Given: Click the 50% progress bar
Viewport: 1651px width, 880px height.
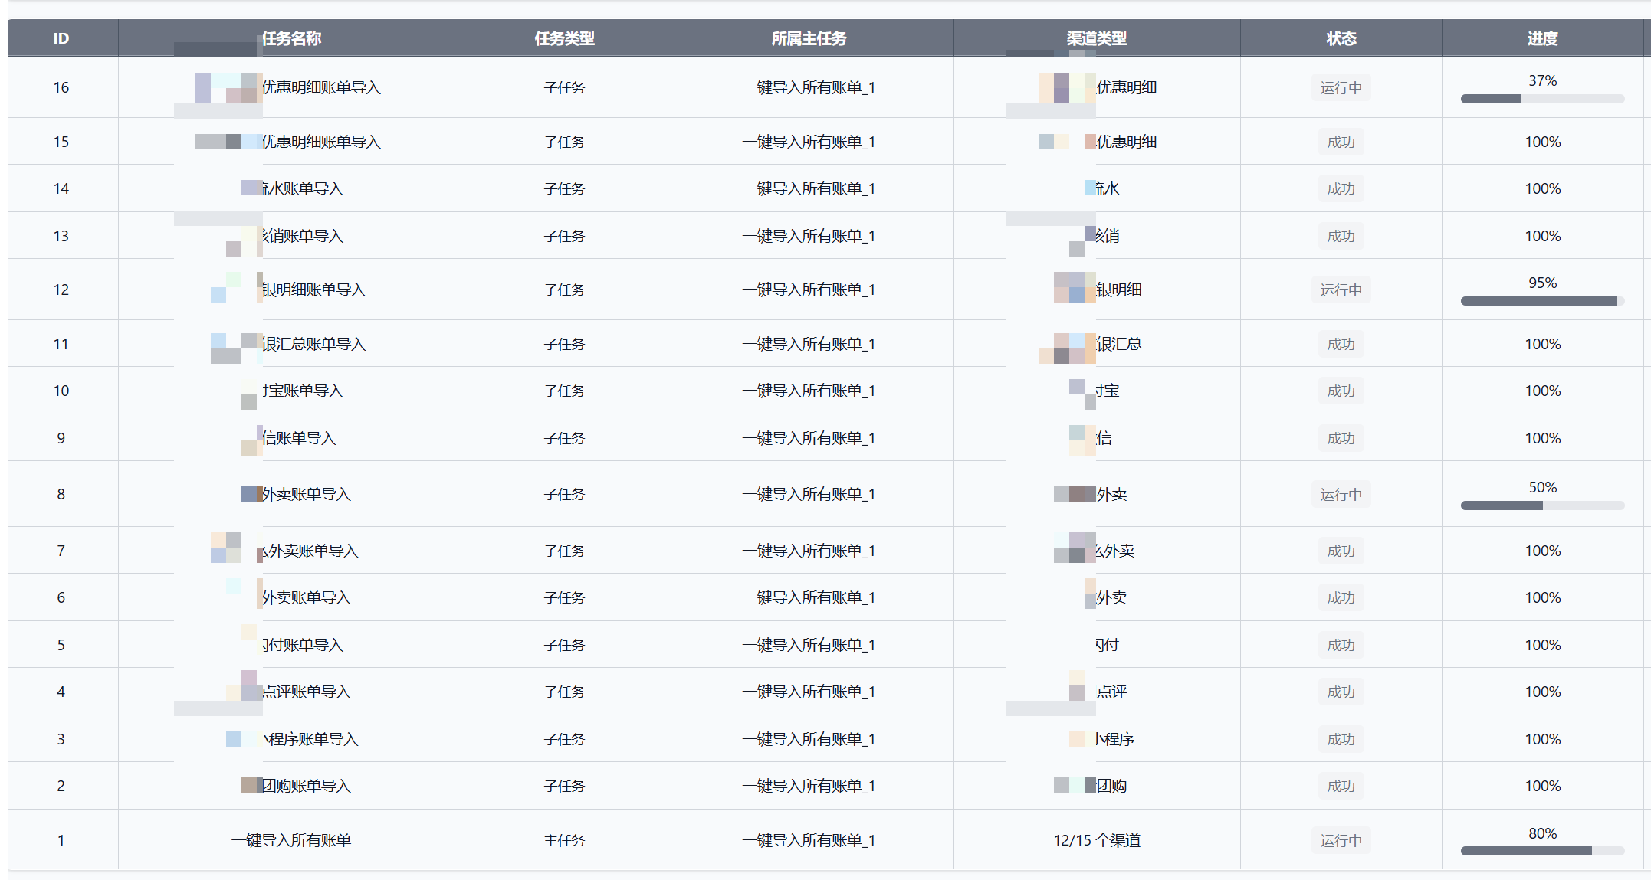Looking at the screenshot, I should (1542, 505).
